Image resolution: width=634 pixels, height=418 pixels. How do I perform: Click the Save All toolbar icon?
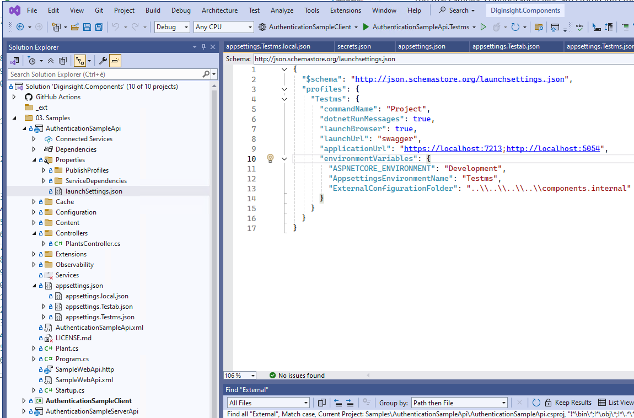click(99, 26)
